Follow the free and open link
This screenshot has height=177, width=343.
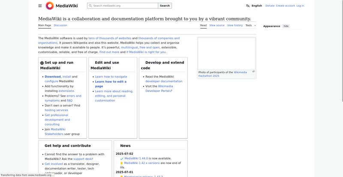point(150,47)
